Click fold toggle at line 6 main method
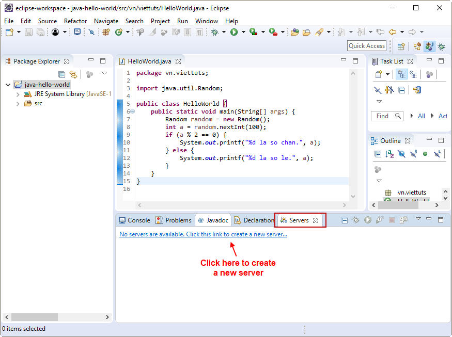Viewport: 452px width, 337px height. (133, 111)
